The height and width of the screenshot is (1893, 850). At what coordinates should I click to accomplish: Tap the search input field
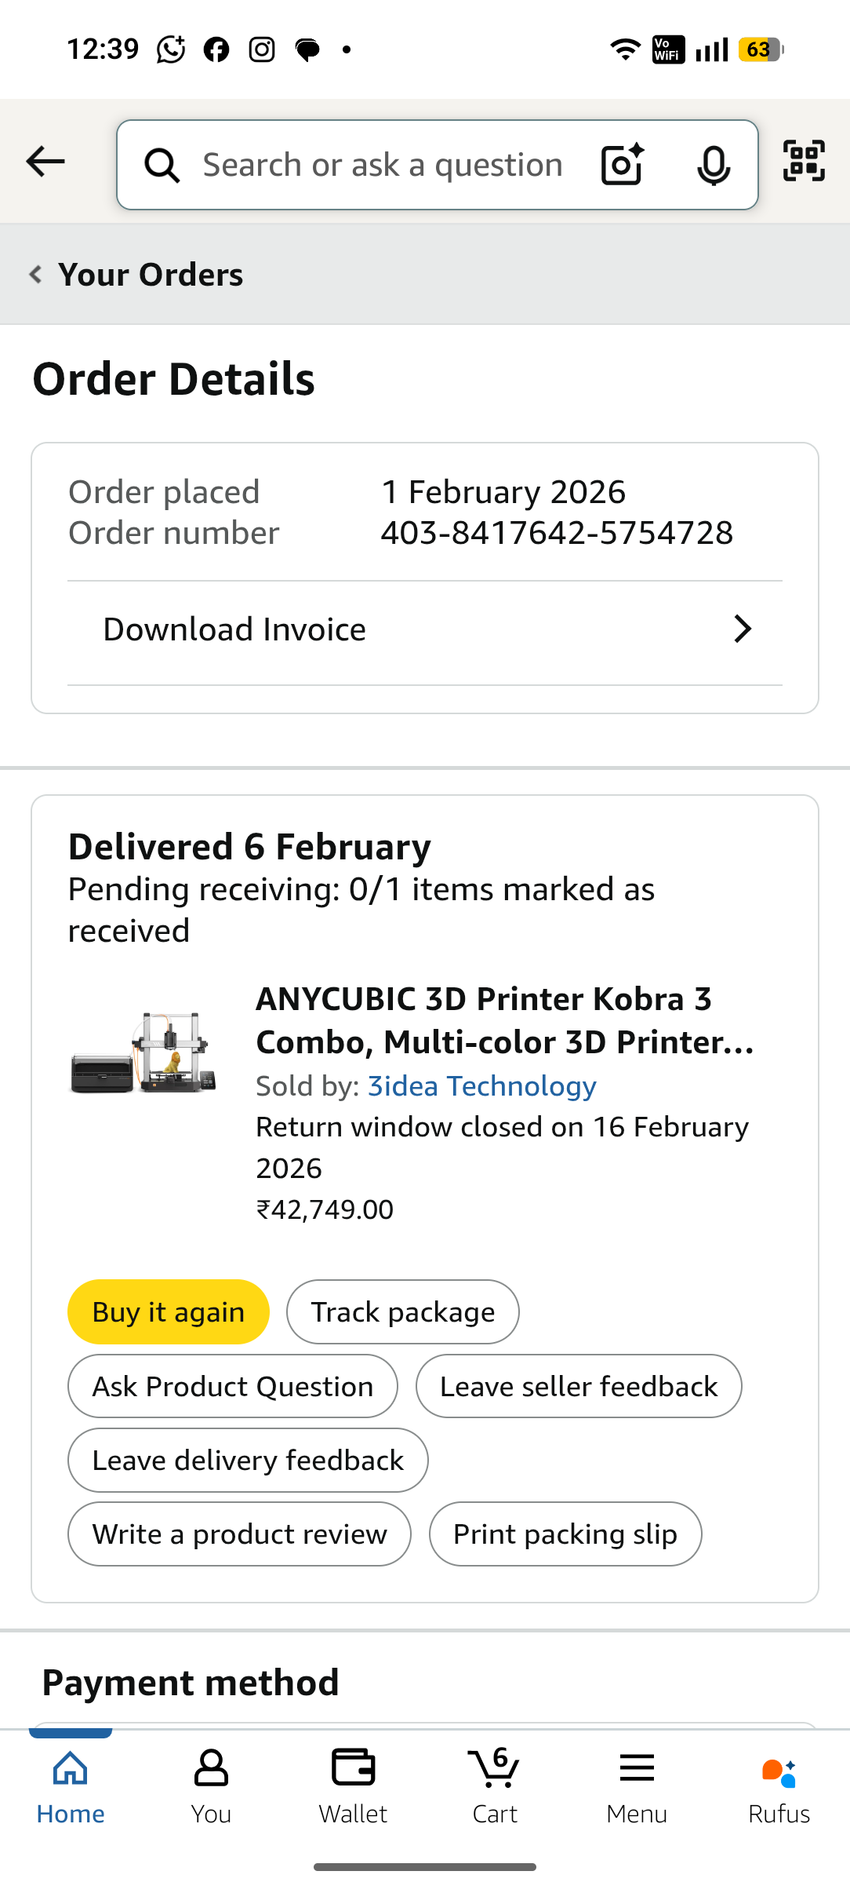[x=383, y=166]
